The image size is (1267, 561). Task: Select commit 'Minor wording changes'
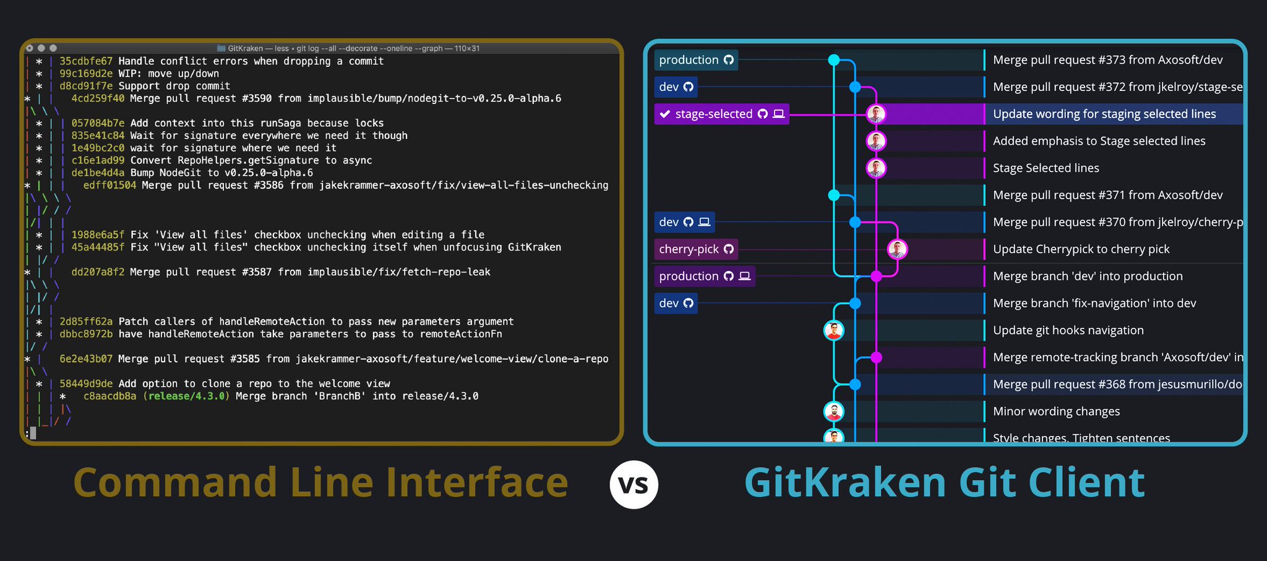1056,411
